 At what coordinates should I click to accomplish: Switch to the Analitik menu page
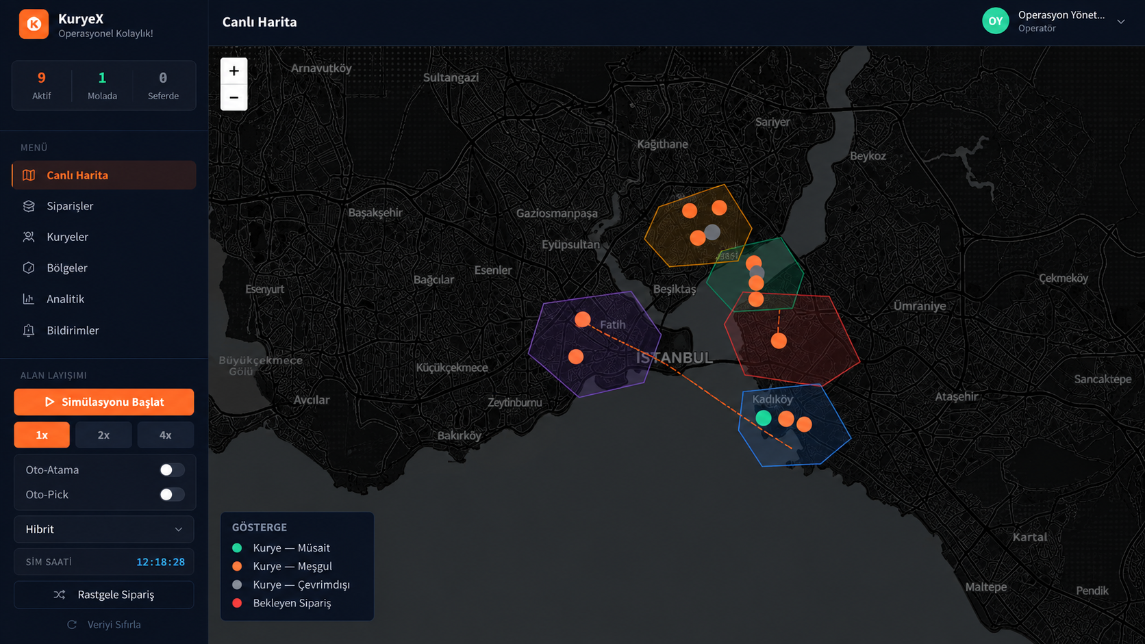(x=104, y=299)
